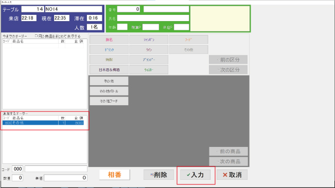This screenshot has width=335, height=188.
Task: Click 商品名 header in 今までのオーダー list
Action: [x=18, y=42]
